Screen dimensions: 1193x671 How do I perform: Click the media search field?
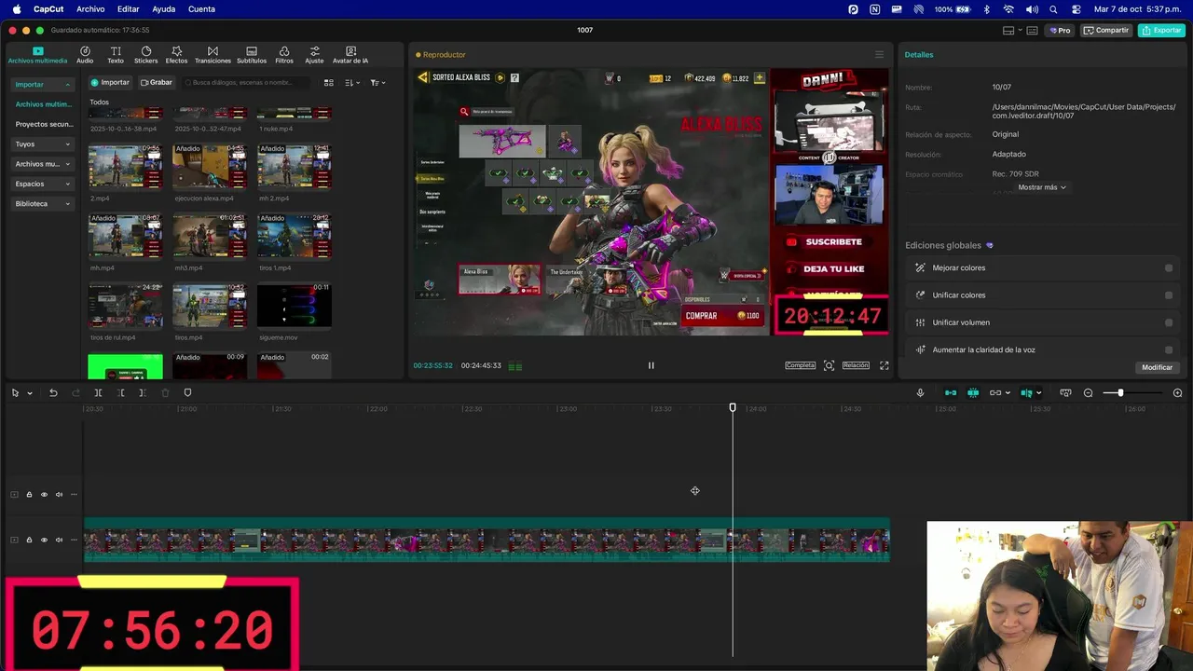pos(247,83)
